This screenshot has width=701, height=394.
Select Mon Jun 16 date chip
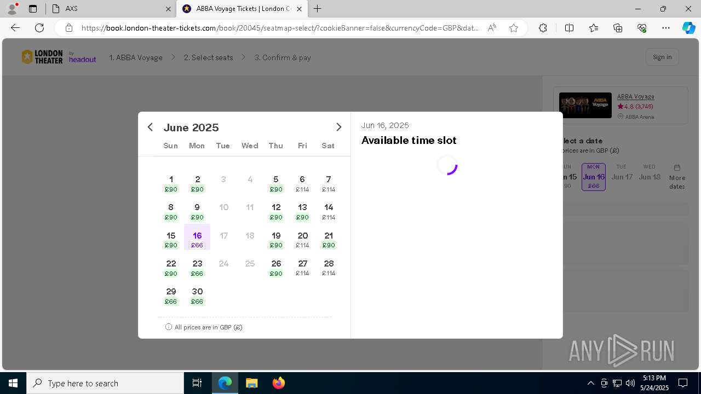(594, 177)
